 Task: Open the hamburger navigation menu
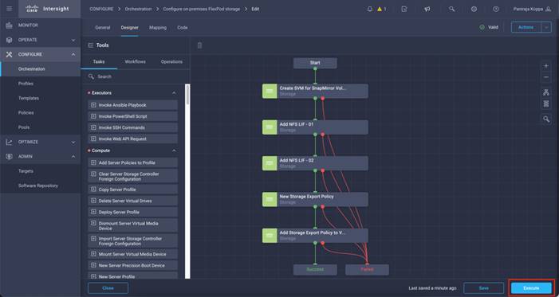click(x=10, y=9)
